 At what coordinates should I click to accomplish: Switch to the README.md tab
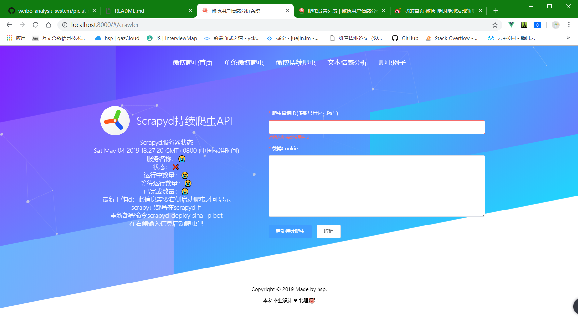pyautogui.click(x=148, y=11)
